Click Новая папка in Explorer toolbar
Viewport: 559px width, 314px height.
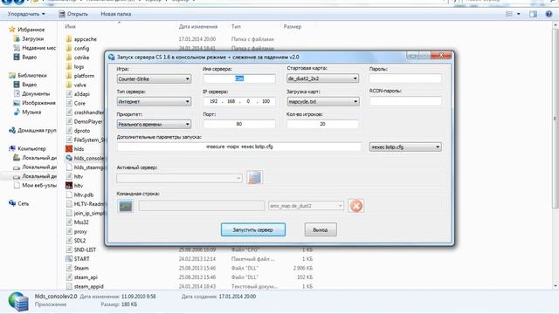[x=116, y=14]
